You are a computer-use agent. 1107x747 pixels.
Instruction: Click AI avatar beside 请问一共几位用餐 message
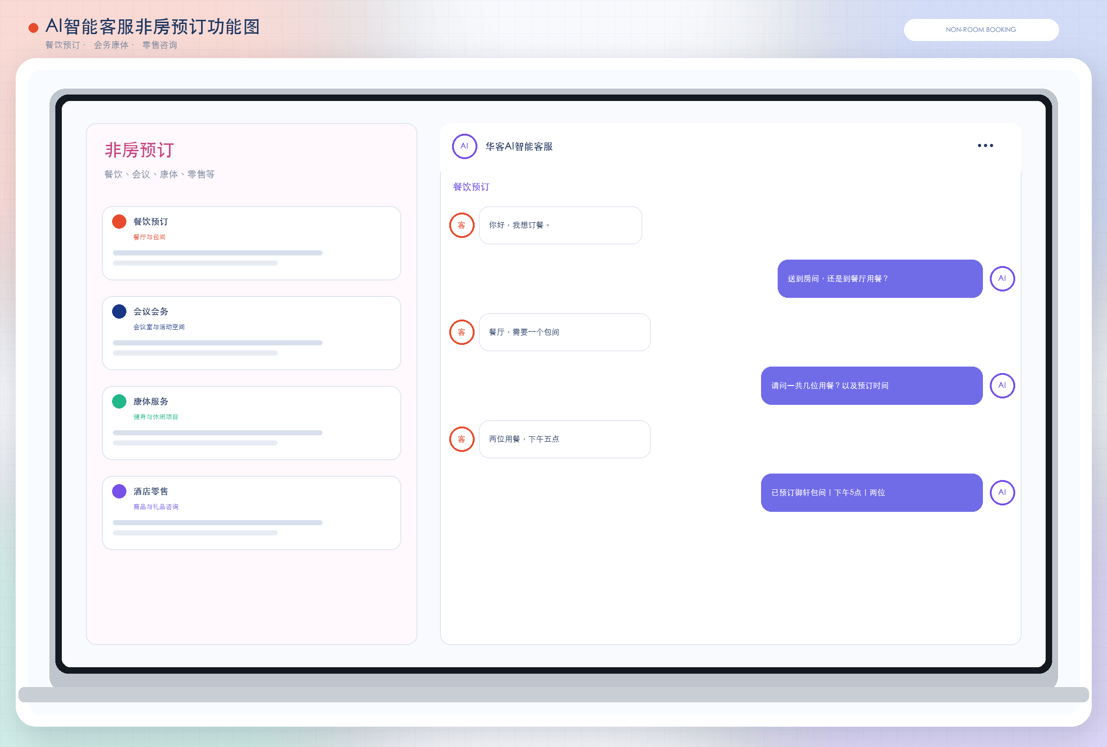point(1002,385)
